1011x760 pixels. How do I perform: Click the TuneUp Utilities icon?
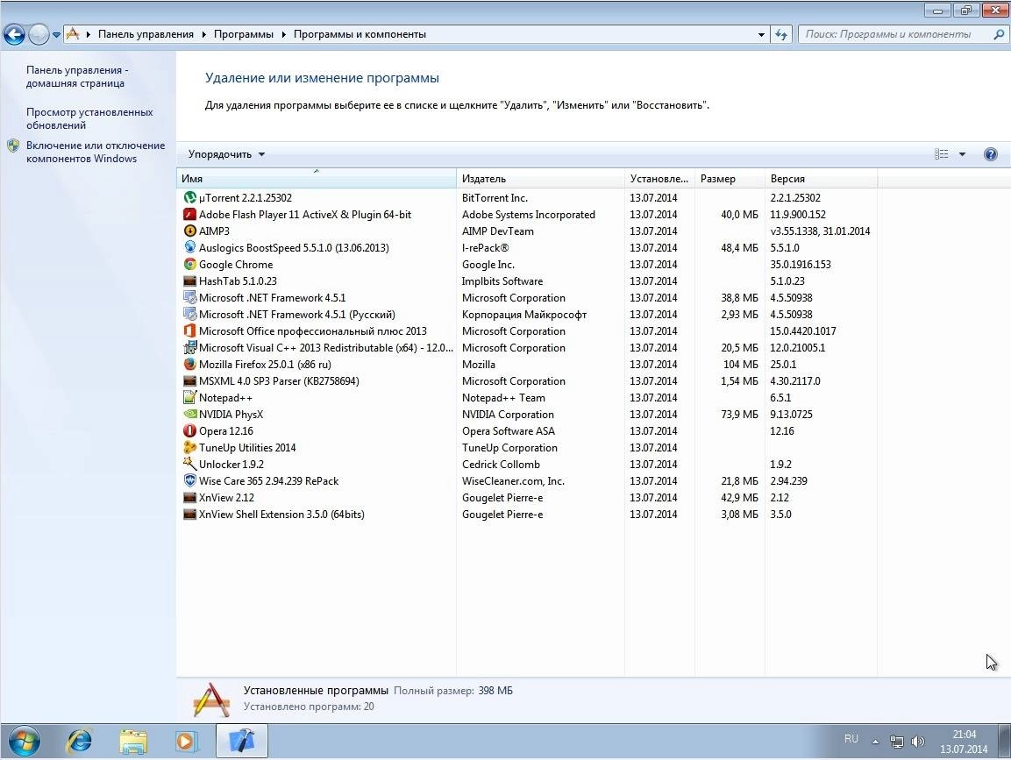(189, 447)
